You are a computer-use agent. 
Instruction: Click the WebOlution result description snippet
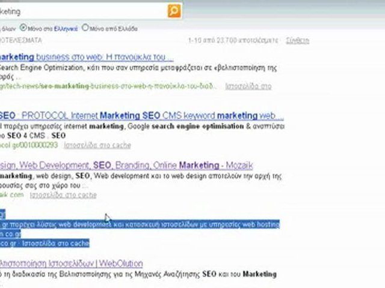click(138, 274)
